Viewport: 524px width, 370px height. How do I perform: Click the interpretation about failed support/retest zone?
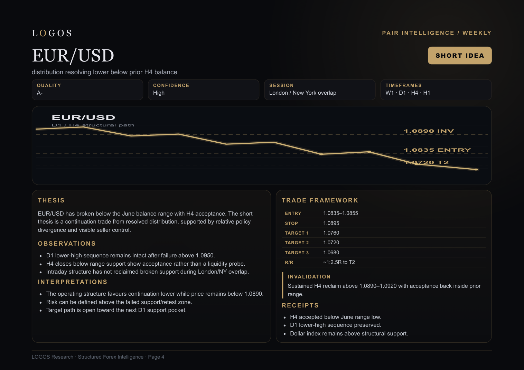coord(119,302)
